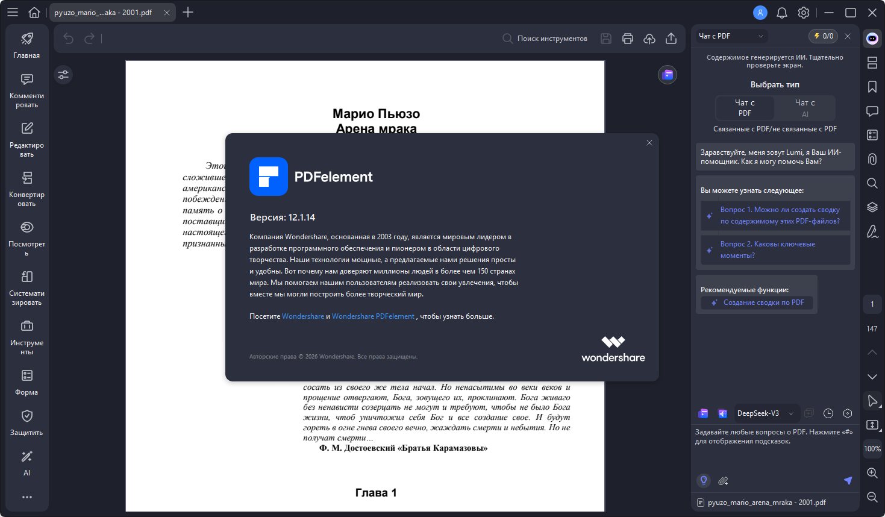Open the Главная home menu item
This screenshot has width=885, height=517.
click(x=27, y=45)
